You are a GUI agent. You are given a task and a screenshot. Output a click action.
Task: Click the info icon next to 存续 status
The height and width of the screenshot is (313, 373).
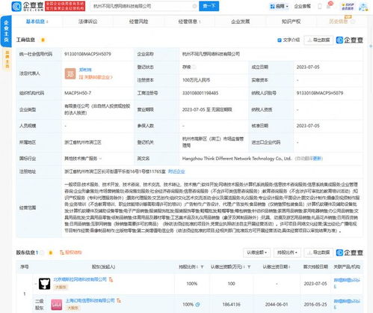(194, 67)
